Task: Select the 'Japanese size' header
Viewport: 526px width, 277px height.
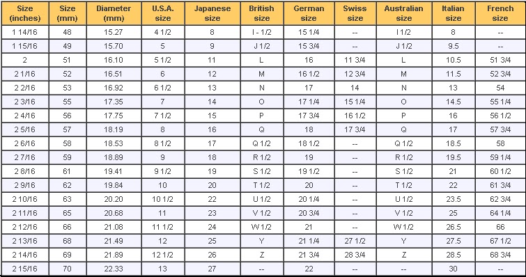Action: coord(212,13)
